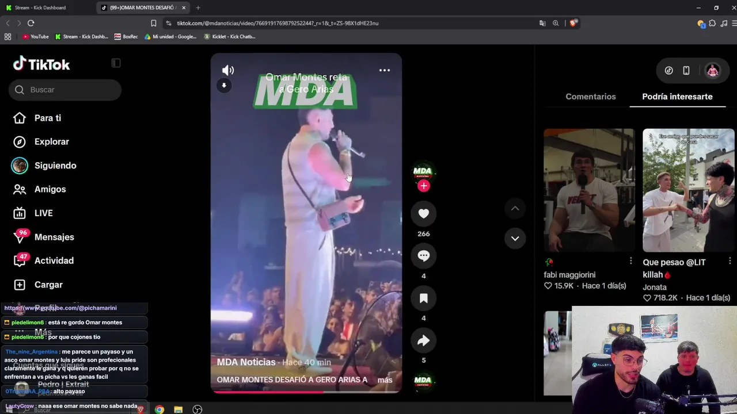Screen dimensions: 737x414
Task: Click the zoom magnifier in address bar
Action: pos(556,23)
